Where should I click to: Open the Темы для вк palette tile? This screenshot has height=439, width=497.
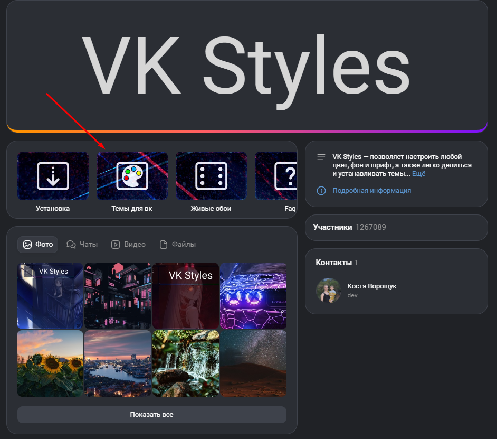132,176
